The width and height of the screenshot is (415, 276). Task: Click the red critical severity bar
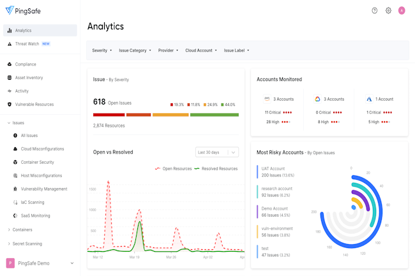pyautogui.click(x=109, y=115)
